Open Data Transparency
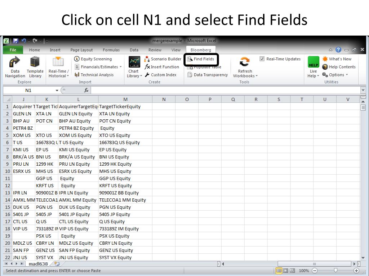This screenshot has width=369, height=276. click(x=208, y=75)
